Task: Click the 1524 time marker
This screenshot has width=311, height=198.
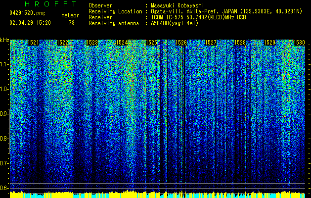Action: (x=122, y=43)
